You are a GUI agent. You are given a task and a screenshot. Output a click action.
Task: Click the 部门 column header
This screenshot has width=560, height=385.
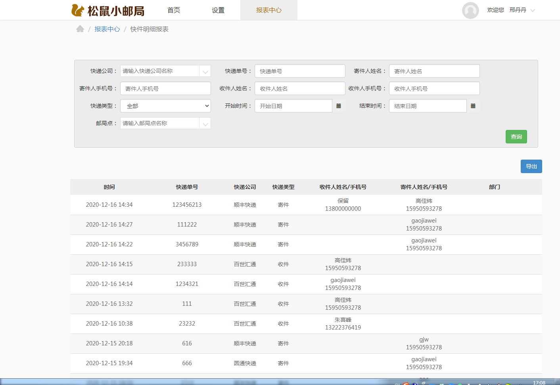pos(495,187)
